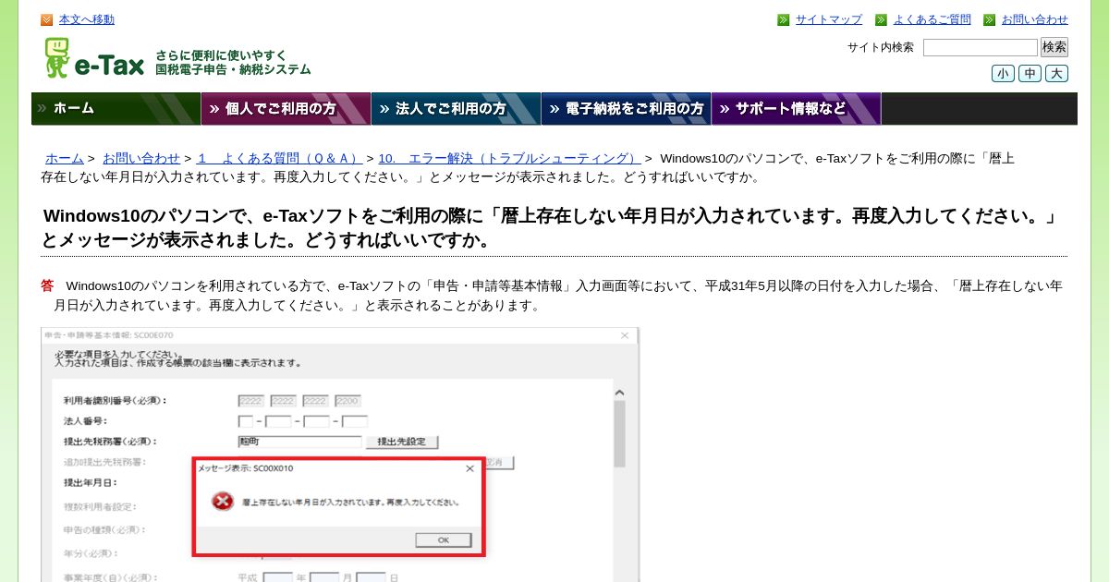Open 法人でご利用の方 navigation tab
Viewport: 1109px width, 582px height.
[x=457, y=108]
